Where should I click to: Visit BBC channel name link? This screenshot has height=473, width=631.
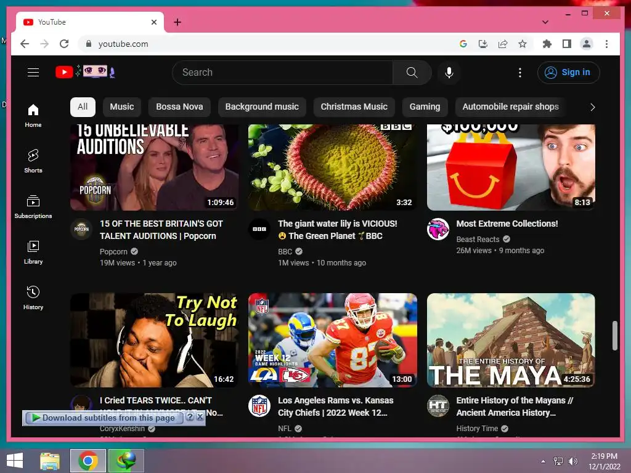click(285, 251)
